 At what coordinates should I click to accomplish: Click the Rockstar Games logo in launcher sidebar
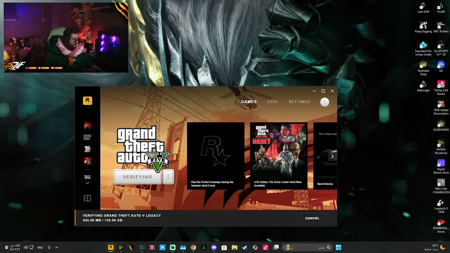click(x=88, y=100)
